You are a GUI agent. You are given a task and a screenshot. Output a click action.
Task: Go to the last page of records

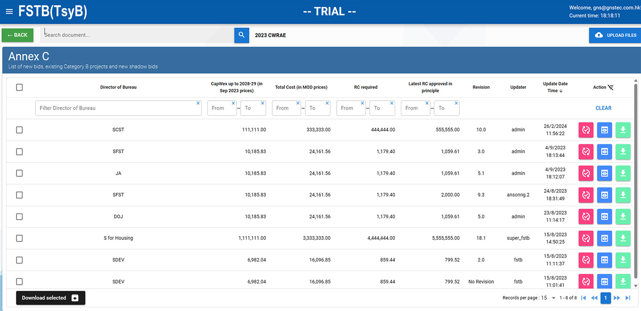click(x=628, y=298)
